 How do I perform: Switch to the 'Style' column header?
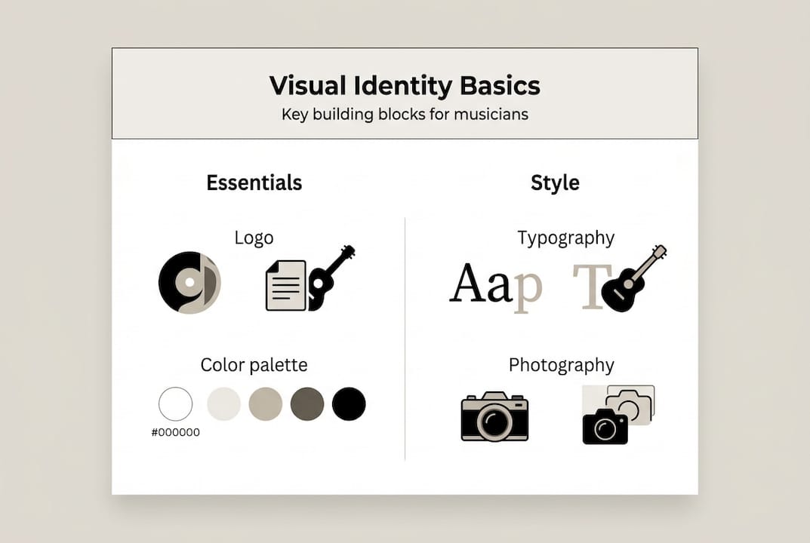tap(555, 183)
